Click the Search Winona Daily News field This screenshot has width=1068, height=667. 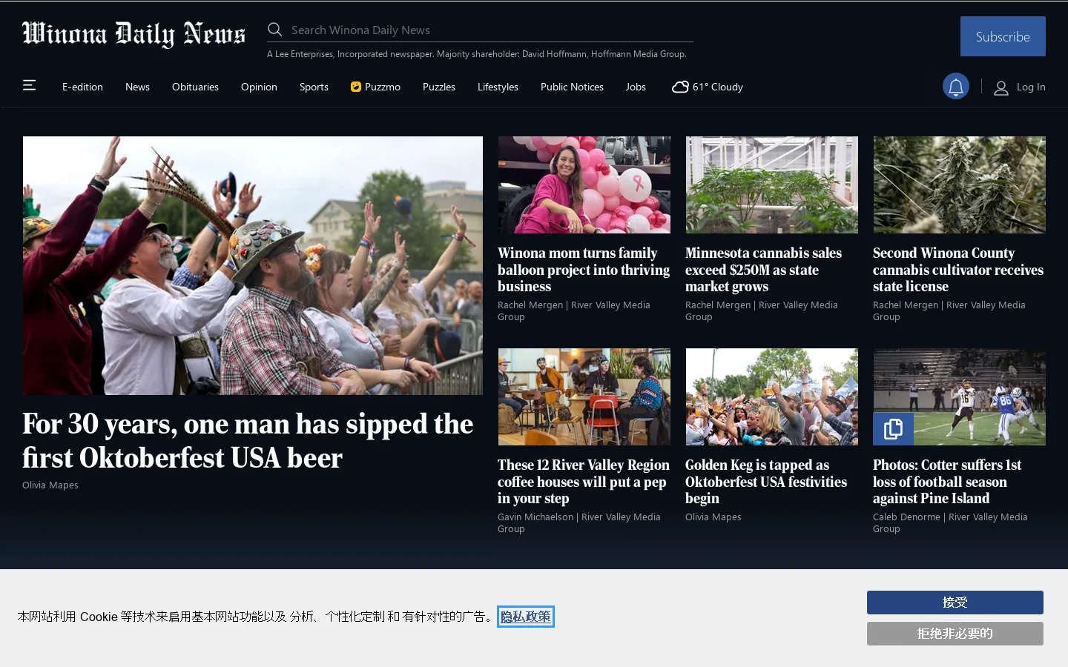click(x=480, y=30)
